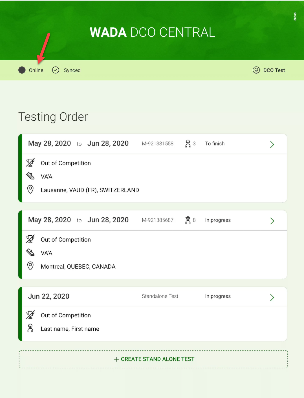Click athlete count icon on order M-921381558
304x398 pixels.
188,144
